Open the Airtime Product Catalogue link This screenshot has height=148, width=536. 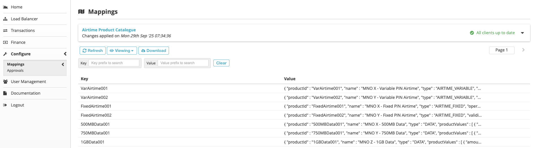109,30
